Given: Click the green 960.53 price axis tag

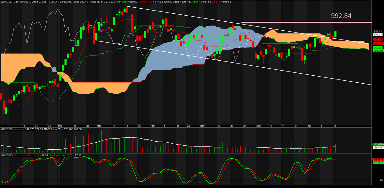Looking at the screenshot, I should [378, 48].
